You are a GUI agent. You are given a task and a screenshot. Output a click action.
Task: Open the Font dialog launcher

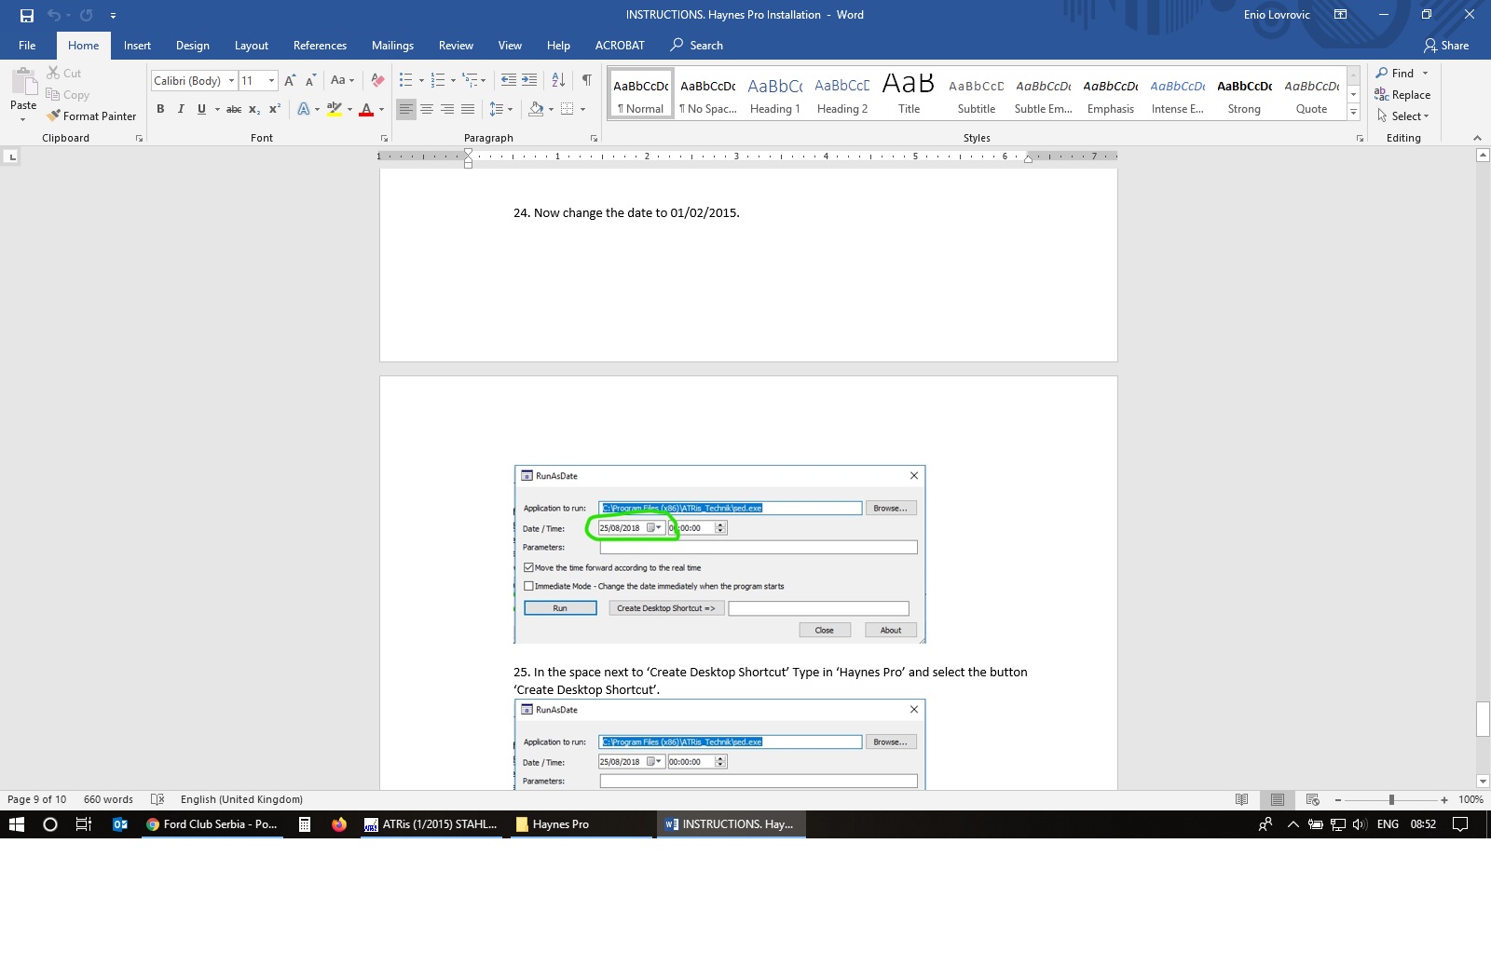click(x=384, y=139)
